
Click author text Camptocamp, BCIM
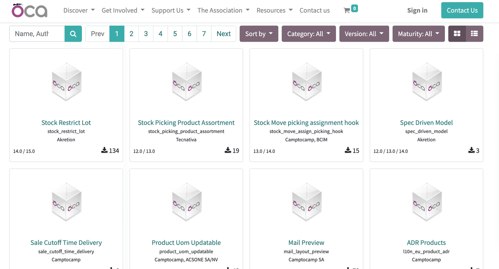[306, 140]
